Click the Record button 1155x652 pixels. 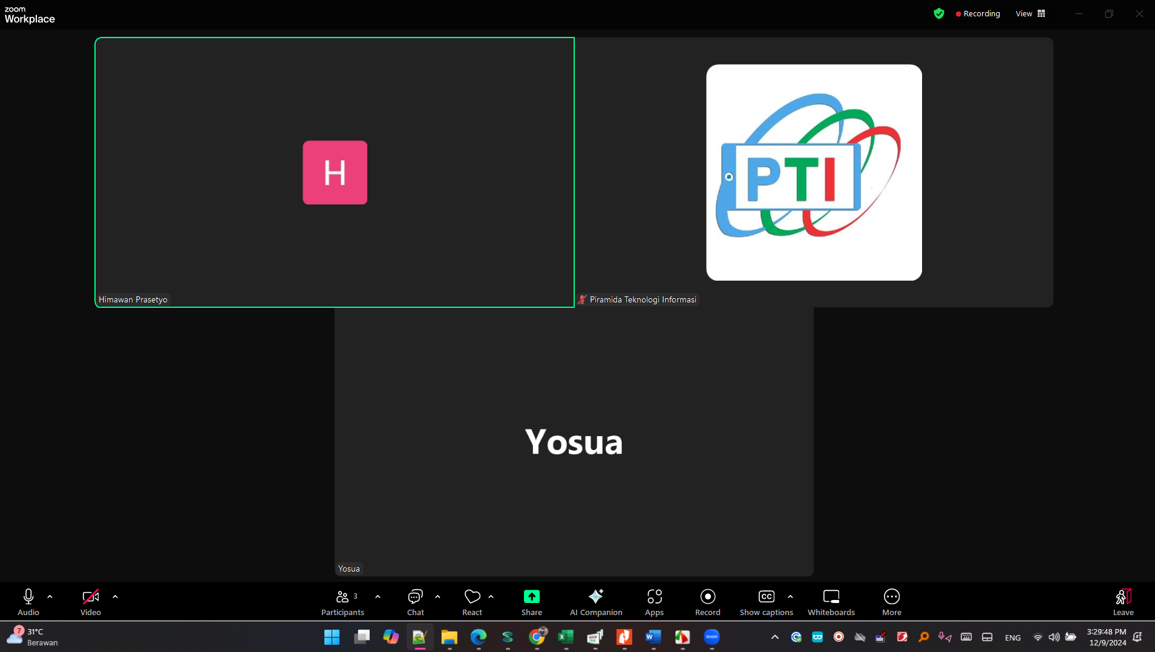707,602
